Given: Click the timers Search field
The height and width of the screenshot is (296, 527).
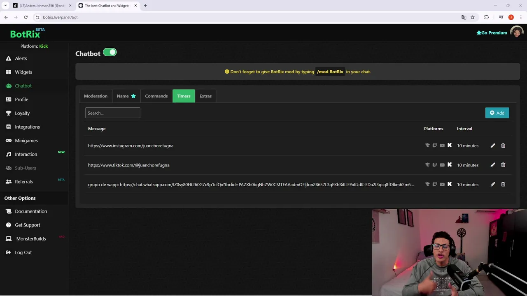Looking at the screenshot, I should [x=112, y=113].
